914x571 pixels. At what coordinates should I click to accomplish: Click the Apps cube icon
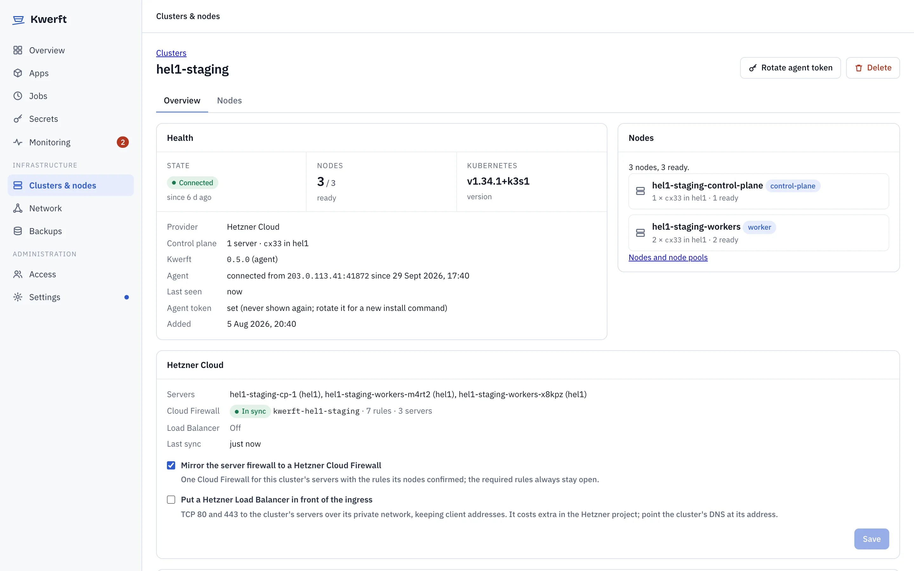click(x=18, y=73)
